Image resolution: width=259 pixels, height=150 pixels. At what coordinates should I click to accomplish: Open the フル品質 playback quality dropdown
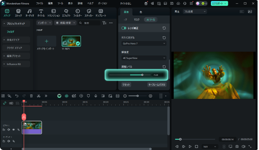coord(195,11)
